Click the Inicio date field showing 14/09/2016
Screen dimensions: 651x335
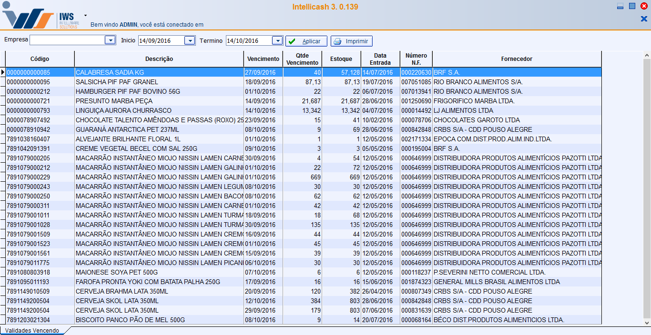(x=161, y=40)
